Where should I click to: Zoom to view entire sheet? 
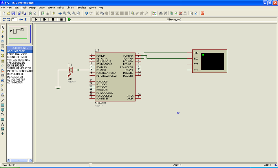(74, 13)
